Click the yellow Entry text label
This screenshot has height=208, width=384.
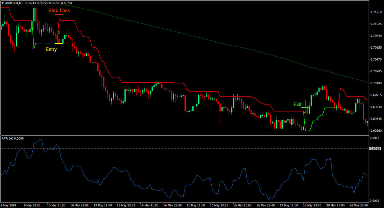click(x=51, y=50)
